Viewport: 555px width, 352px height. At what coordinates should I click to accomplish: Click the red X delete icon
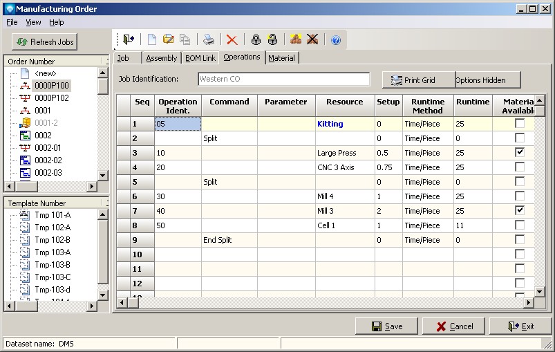coord(232,40)
